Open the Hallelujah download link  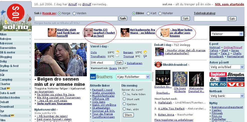pos(165,103)
